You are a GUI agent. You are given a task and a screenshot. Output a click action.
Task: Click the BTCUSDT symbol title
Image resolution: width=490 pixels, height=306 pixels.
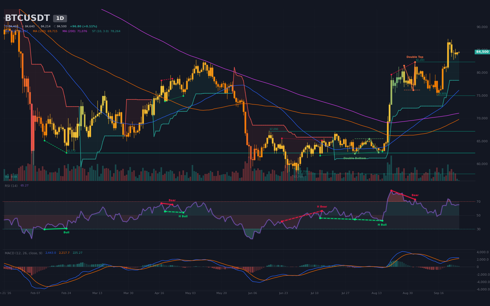coord(27,18)
